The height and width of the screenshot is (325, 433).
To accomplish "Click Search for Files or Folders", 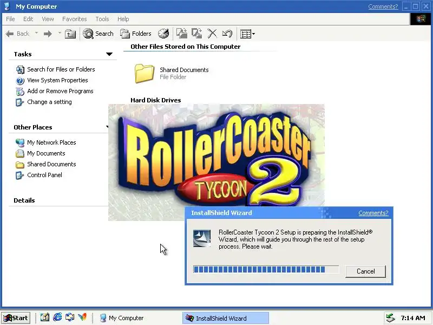I will [x=61, y=69].
